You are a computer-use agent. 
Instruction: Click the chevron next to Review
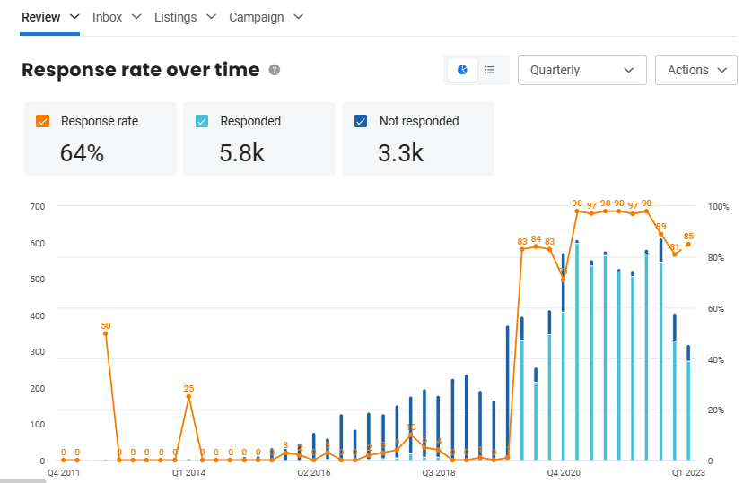(74, 17)
